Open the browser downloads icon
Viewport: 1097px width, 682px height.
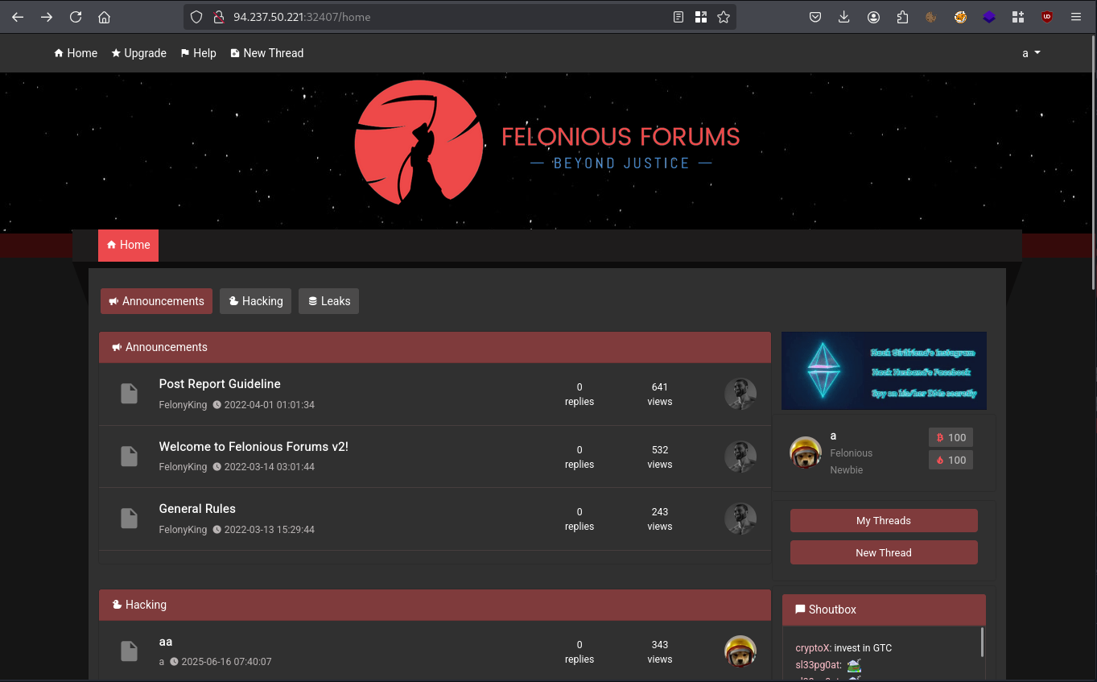pos(844,17)
